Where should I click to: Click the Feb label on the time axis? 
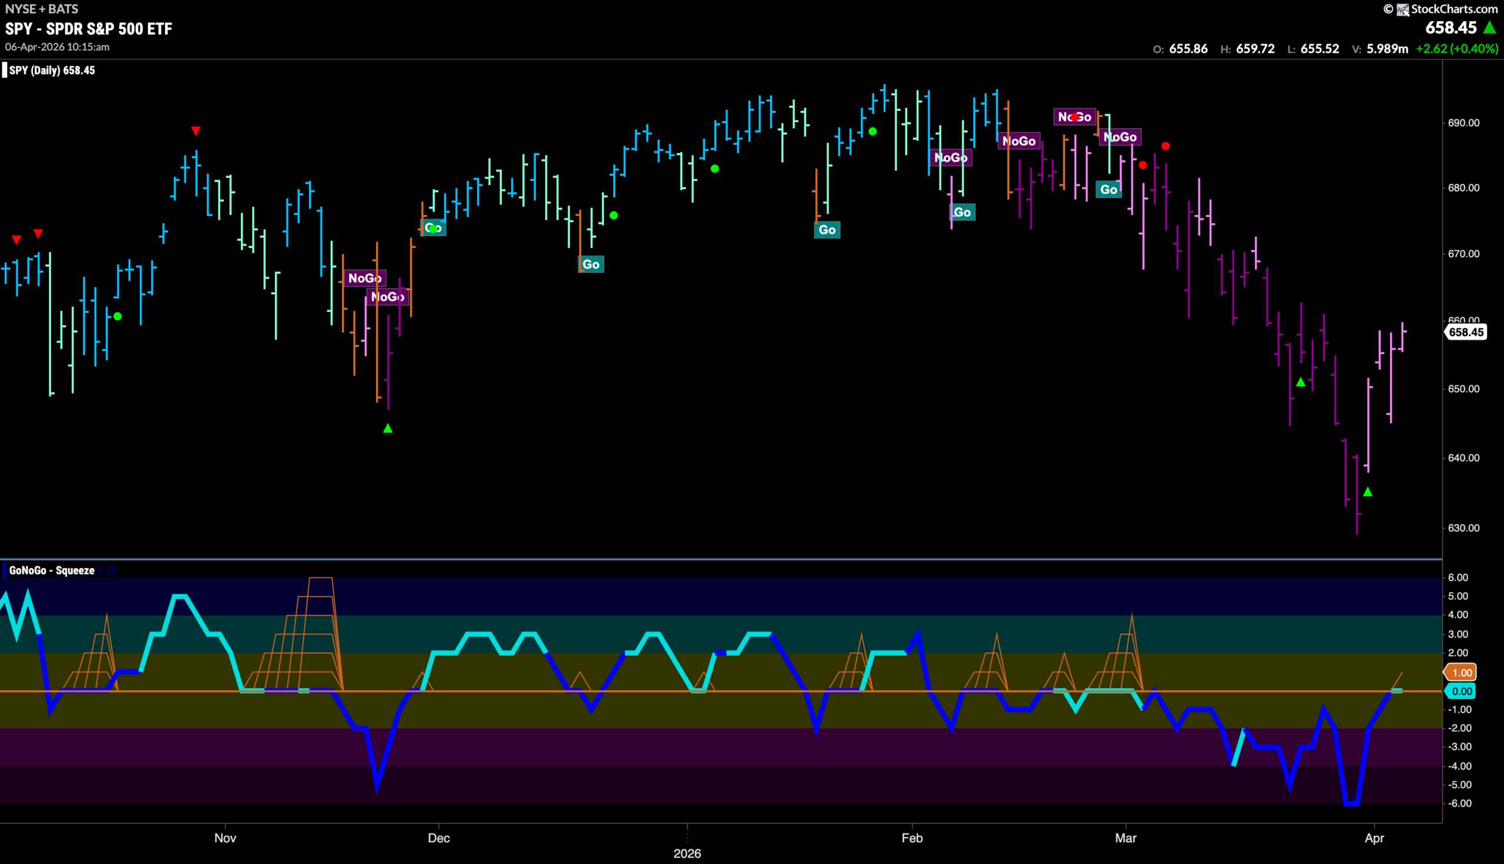[912, 838]
